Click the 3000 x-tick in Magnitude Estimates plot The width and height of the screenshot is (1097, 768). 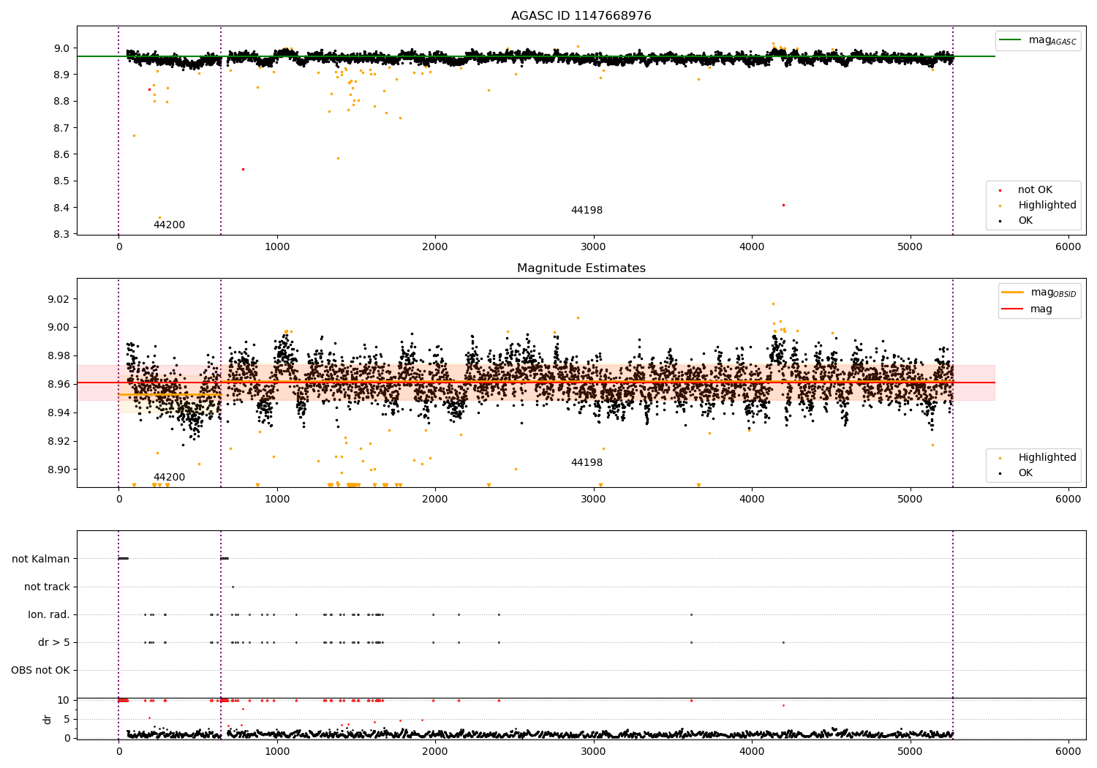[x=594, y=500]
